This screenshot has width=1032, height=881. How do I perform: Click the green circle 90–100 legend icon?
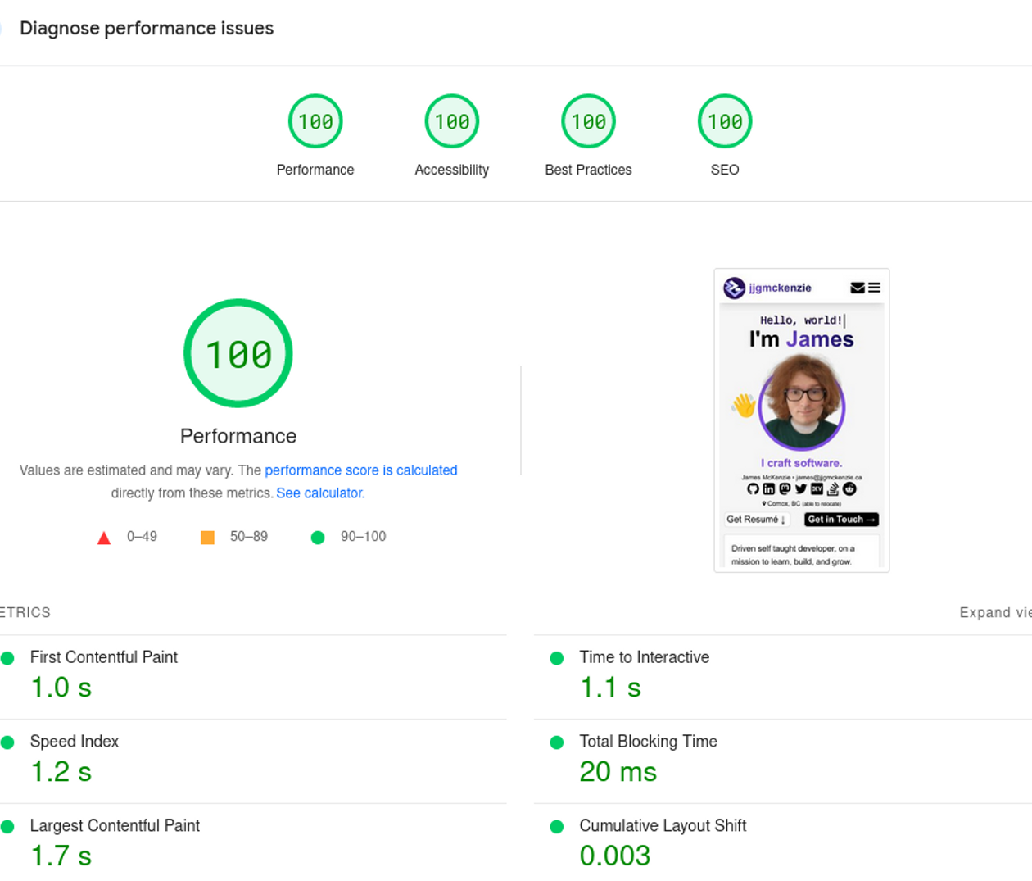[x=318, y=538]
